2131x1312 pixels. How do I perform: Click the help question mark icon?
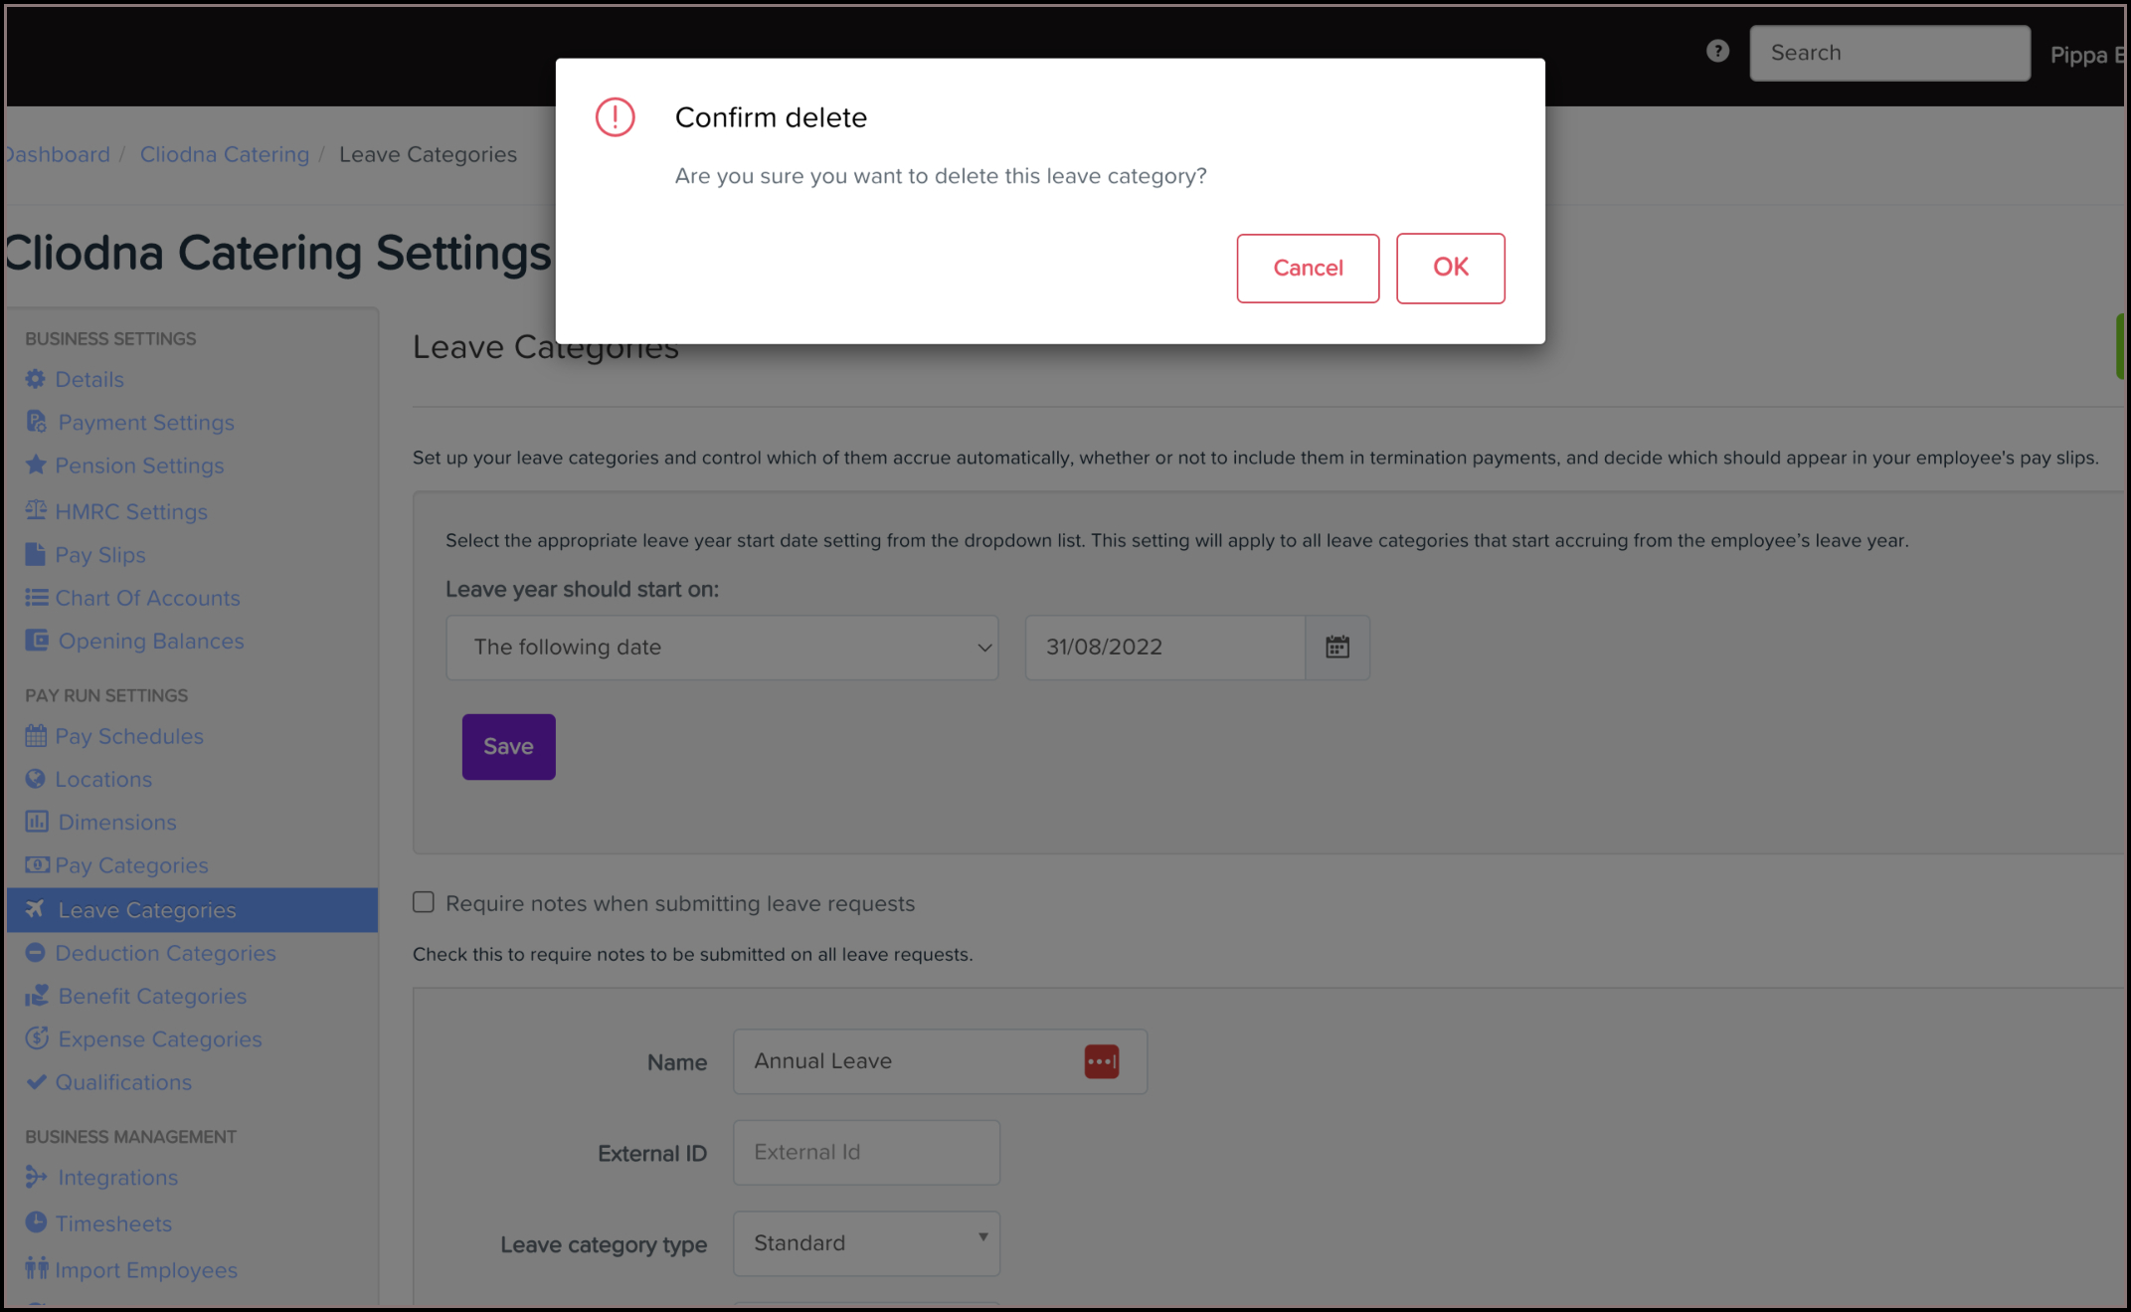tap(1717, 52)
